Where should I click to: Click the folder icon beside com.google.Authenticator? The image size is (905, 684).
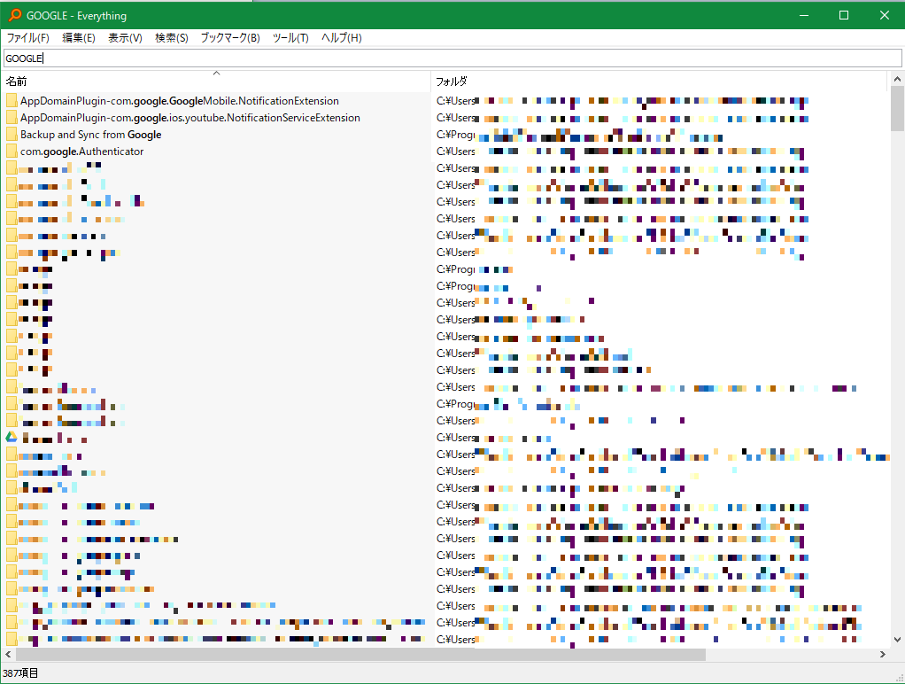point(12,152)
